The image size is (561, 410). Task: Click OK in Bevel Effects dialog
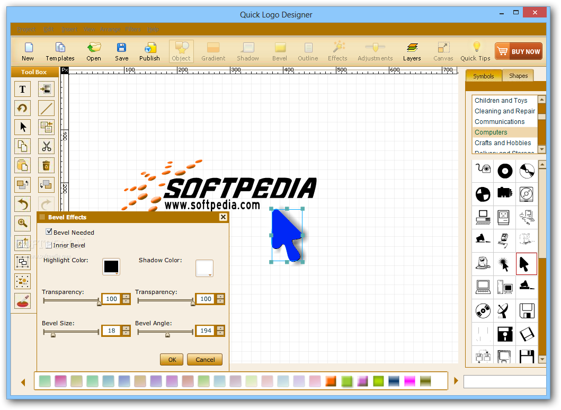172,360
